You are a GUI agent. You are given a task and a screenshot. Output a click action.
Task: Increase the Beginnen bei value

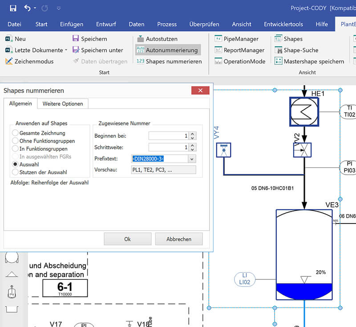[193, 134]
